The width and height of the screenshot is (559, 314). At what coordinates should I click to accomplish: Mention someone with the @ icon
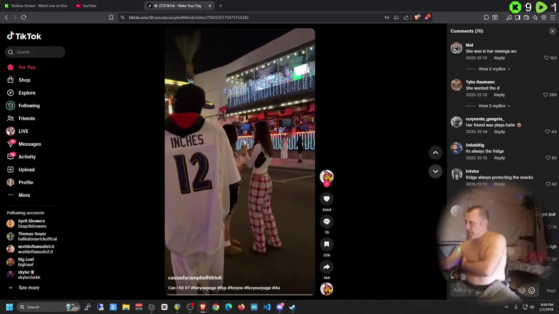(522, 290)
